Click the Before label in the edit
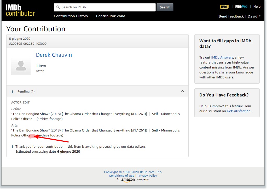Screen dimensions: 267x189 [16, 109]
